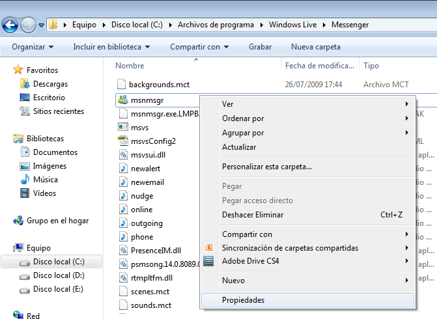
Task: Select the nudge sound file icon
Action: tap(123, 195)
